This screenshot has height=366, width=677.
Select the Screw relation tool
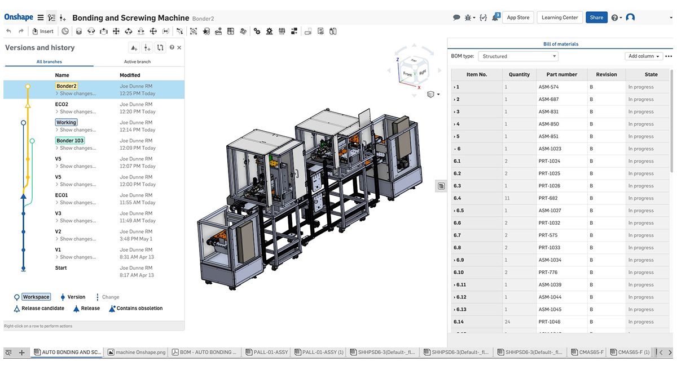(282, 32)
